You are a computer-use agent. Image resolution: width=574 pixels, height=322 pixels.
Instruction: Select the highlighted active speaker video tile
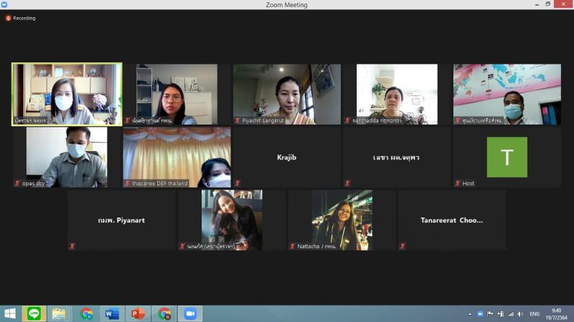67,94
